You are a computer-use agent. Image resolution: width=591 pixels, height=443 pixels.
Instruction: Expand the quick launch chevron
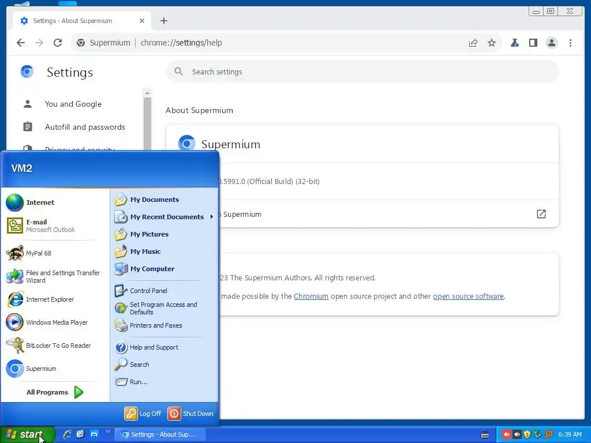click(107, 431)
